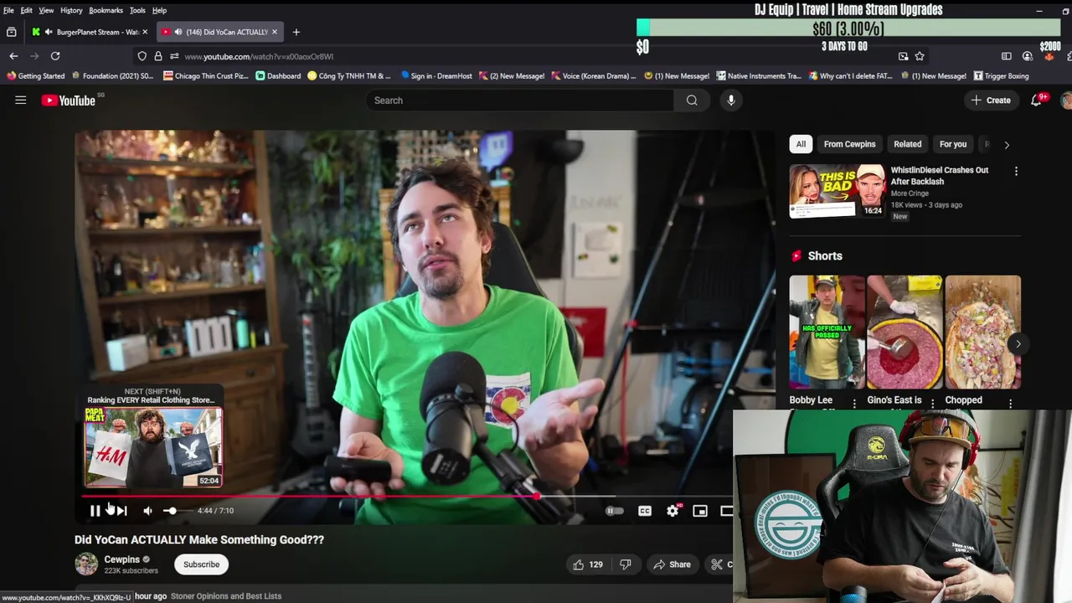Mute the video via the speaker icon
Viewport: 1072px width, 603px height.
[x=147, y=510]
